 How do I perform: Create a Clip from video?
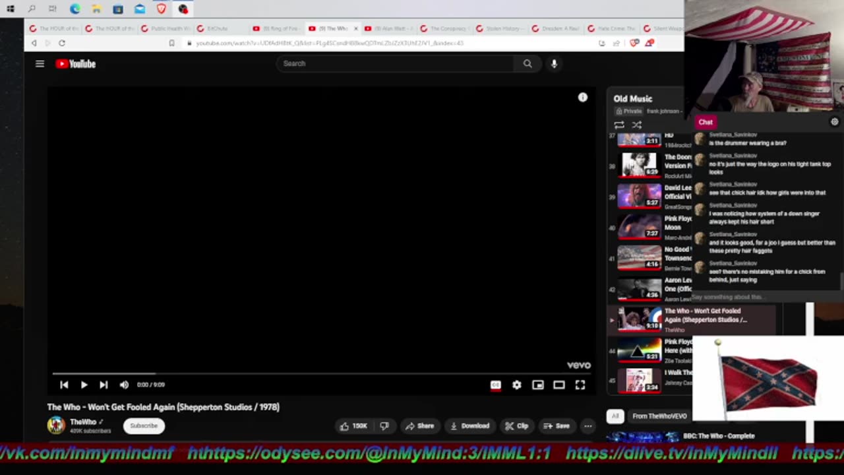tap(516, 426)
